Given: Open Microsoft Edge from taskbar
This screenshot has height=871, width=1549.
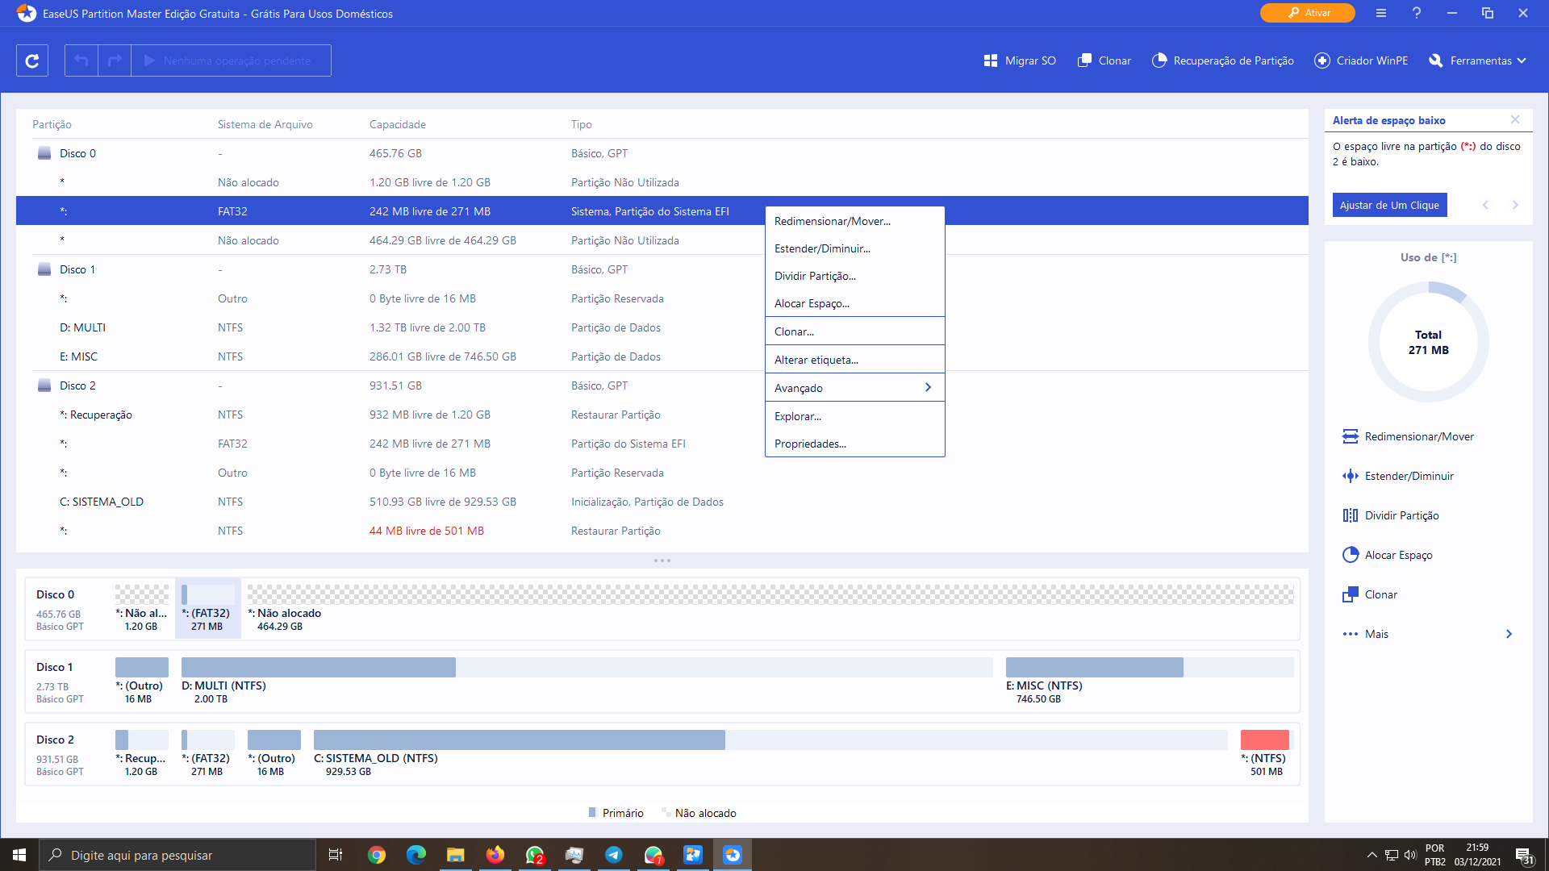Looking at the screenshot, I should coord(416,855).
